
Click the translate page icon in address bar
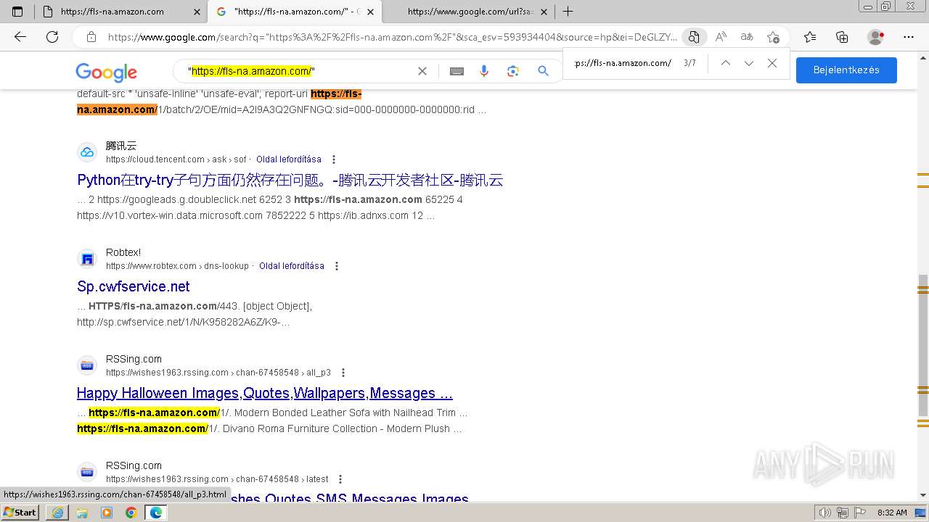pyautogui.click(x=695, y=37)
